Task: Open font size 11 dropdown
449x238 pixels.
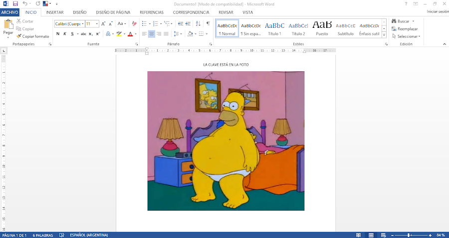Action: pos(97,24)
